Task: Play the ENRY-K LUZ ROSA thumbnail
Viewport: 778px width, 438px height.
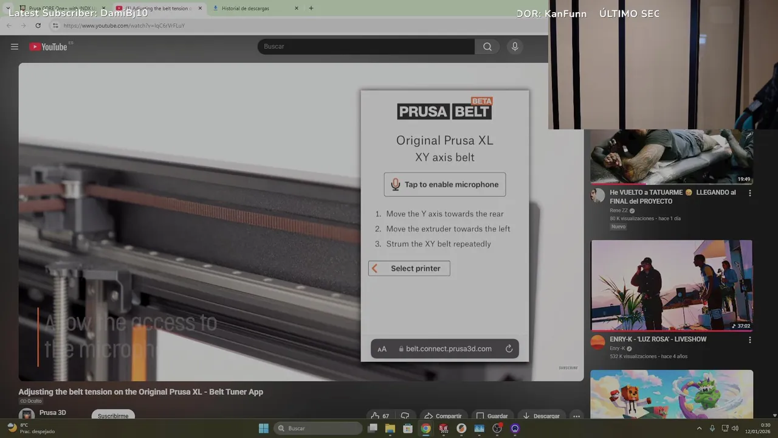Action: click(x=672, y=285)
